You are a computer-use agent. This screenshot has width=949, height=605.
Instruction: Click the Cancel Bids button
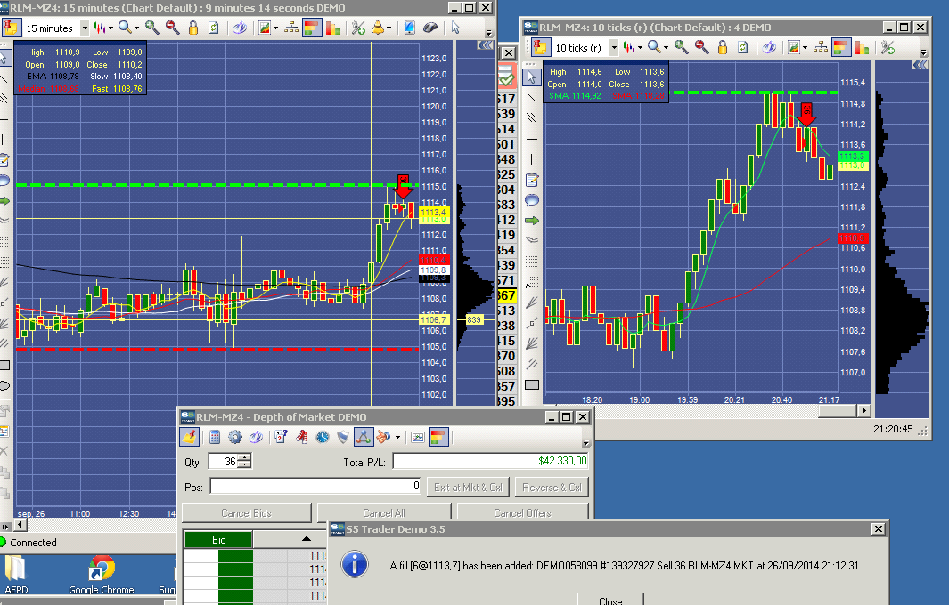click(x=246, y=512)
